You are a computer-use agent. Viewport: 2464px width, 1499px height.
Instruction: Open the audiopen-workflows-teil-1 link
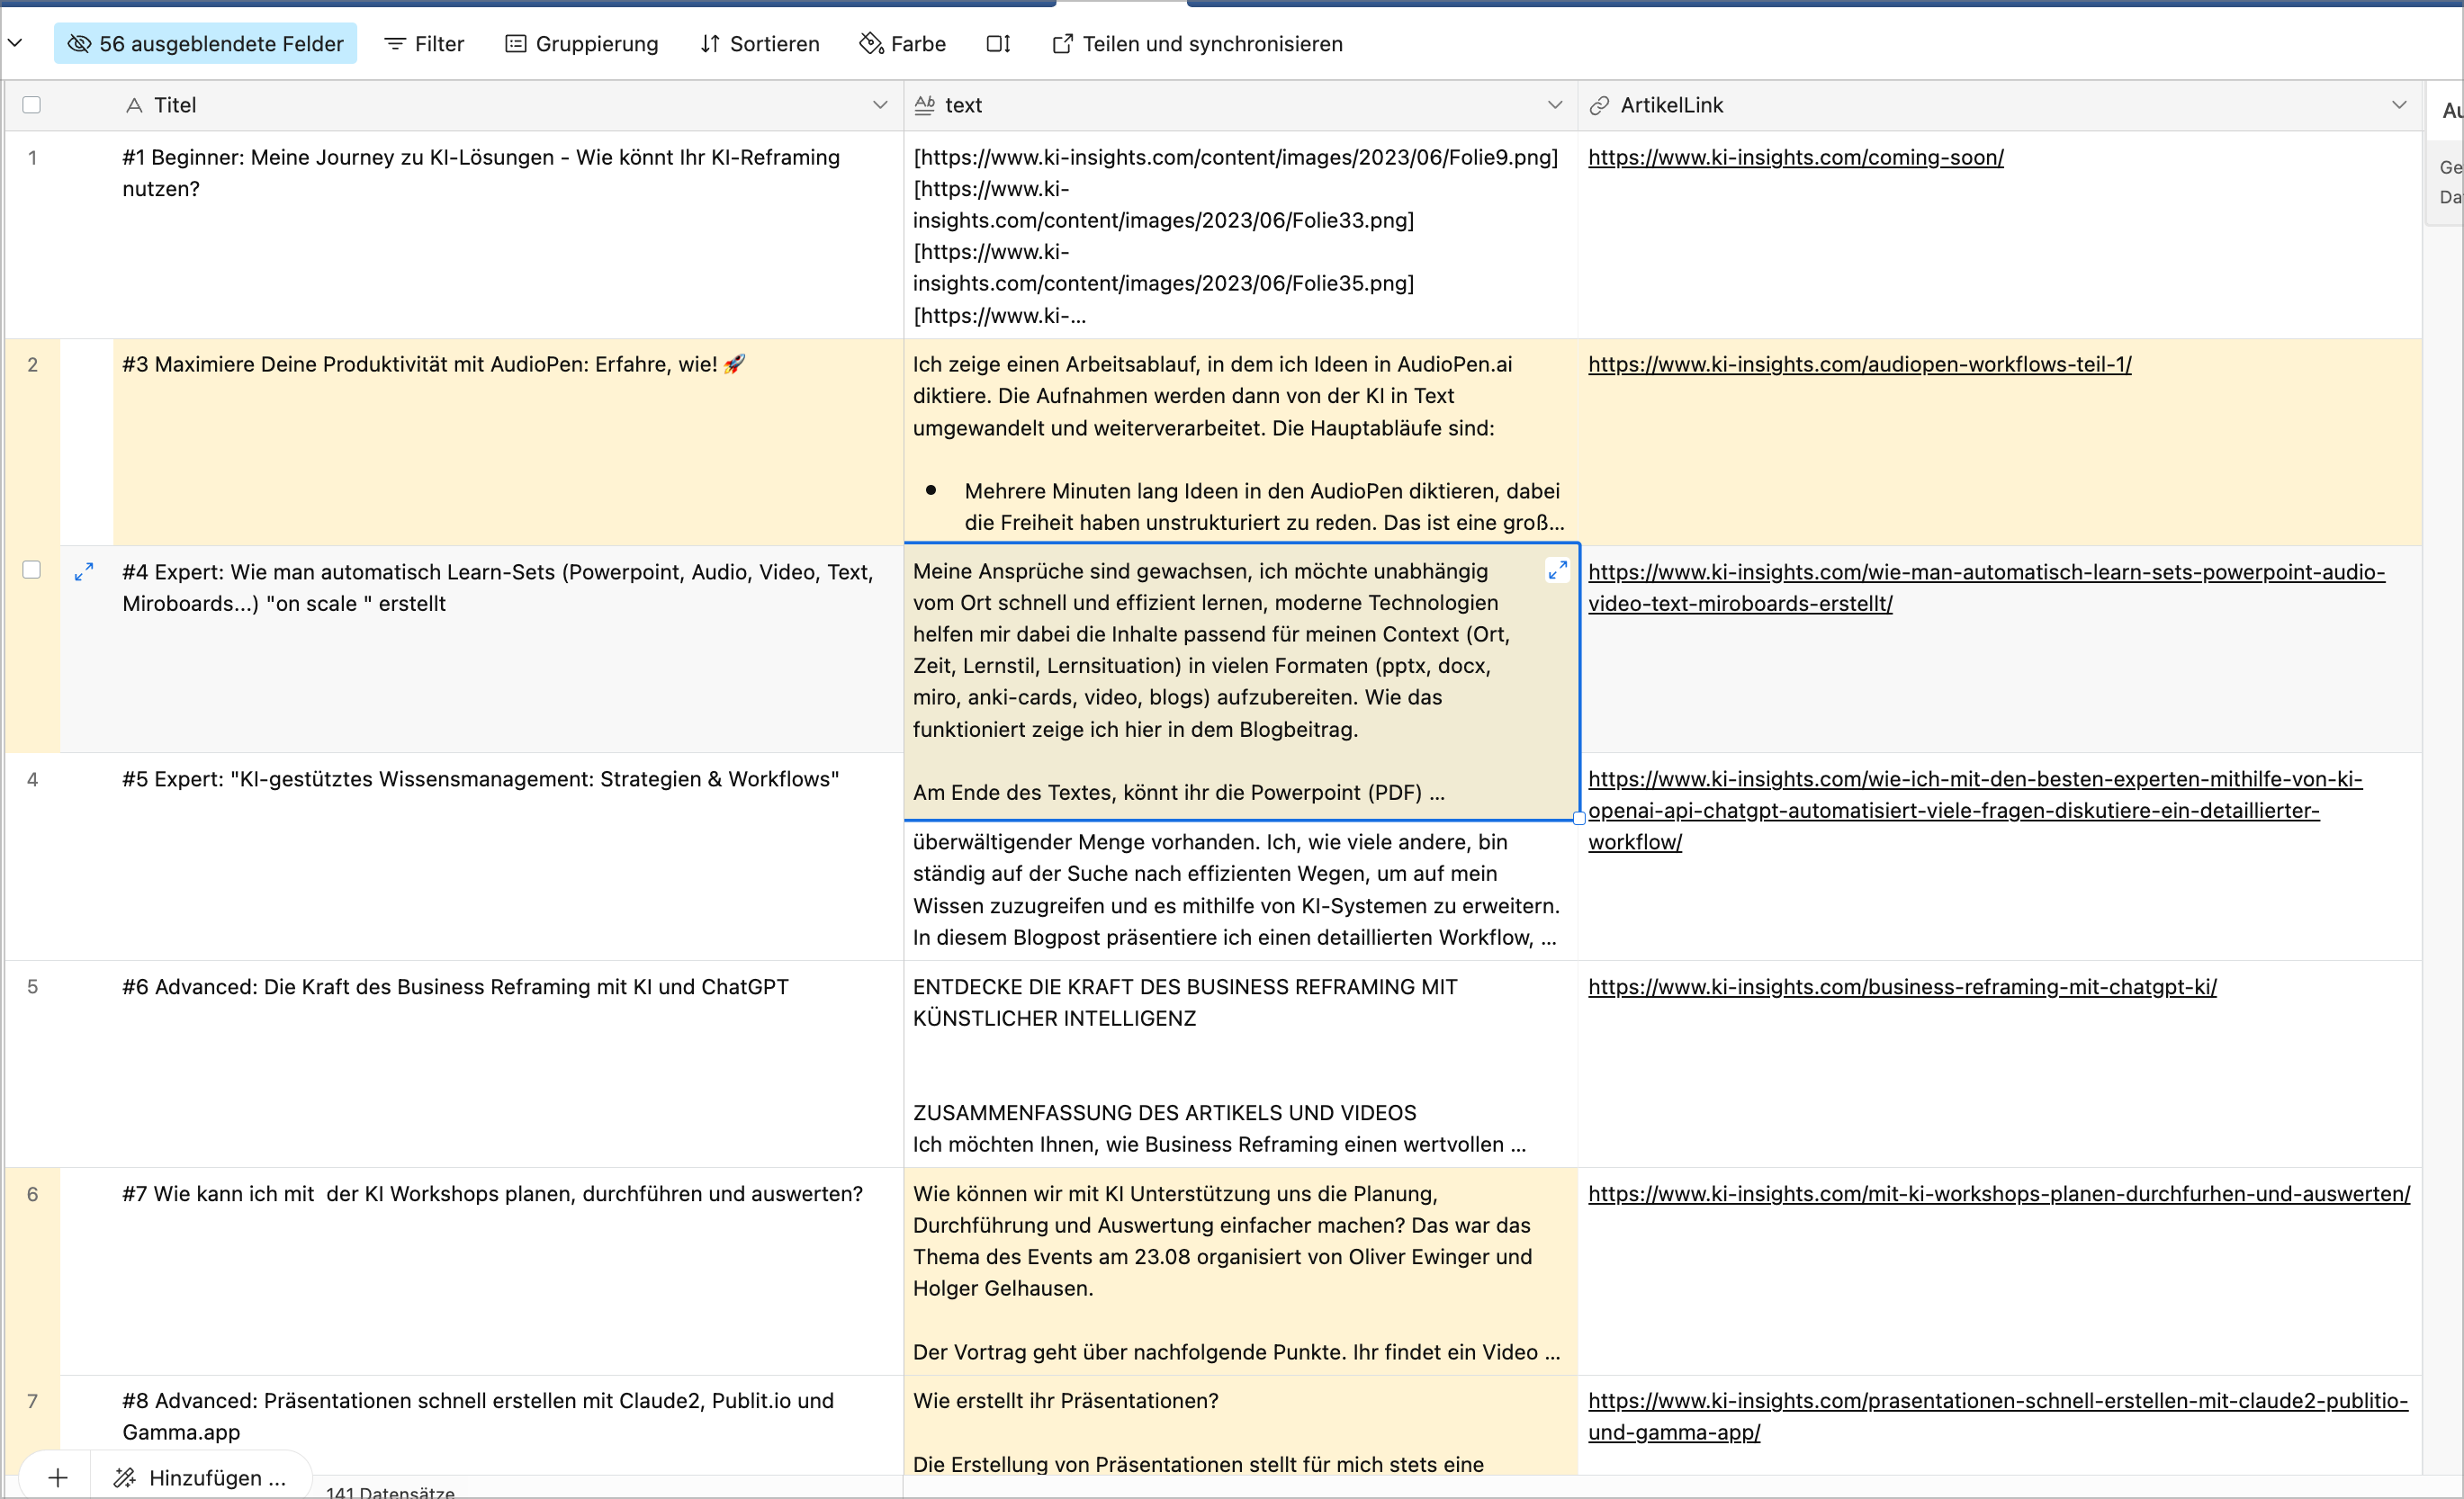point(1860,365)
